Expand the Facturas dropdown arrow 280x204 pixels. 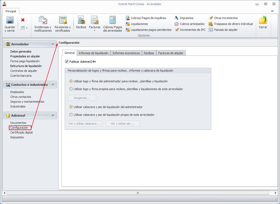click(95, 31)
